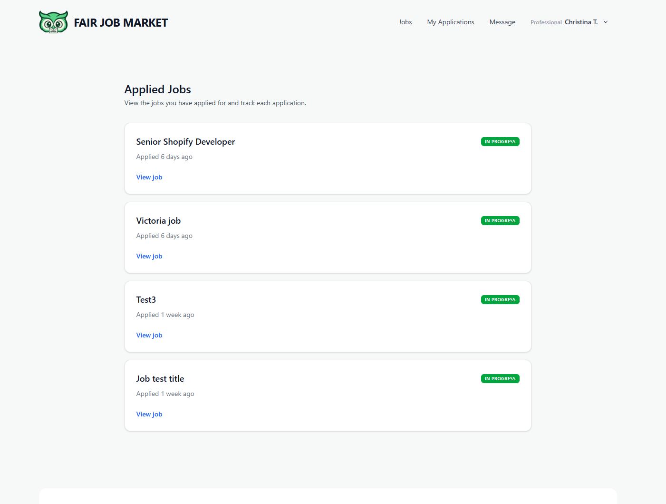Select the Senior Shopify Developer title
Screen dimensions: 666x504
(x=185, y=142)
